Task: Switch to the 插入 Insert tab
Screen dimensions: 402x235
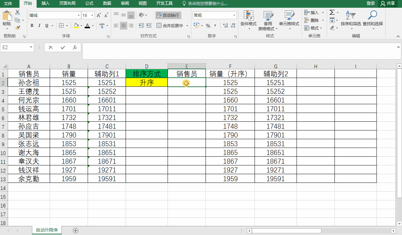Action: pos(45,3)
